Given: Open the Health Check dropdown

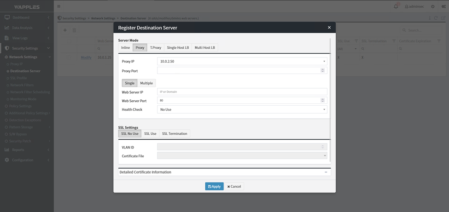Looking at the screenshot, I should click(324, 109).
